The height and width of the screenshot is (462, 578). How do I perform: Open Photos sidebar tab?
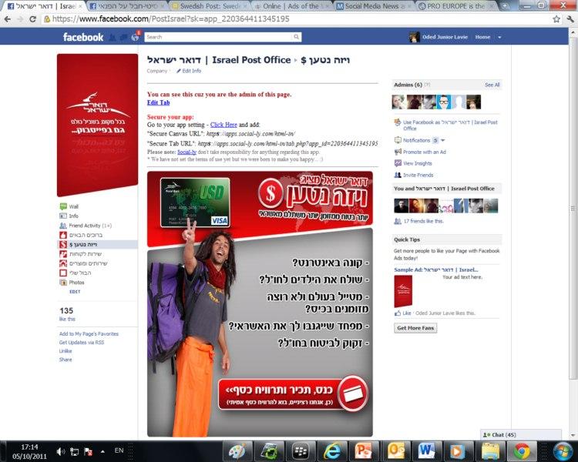(x=76, y=283)
